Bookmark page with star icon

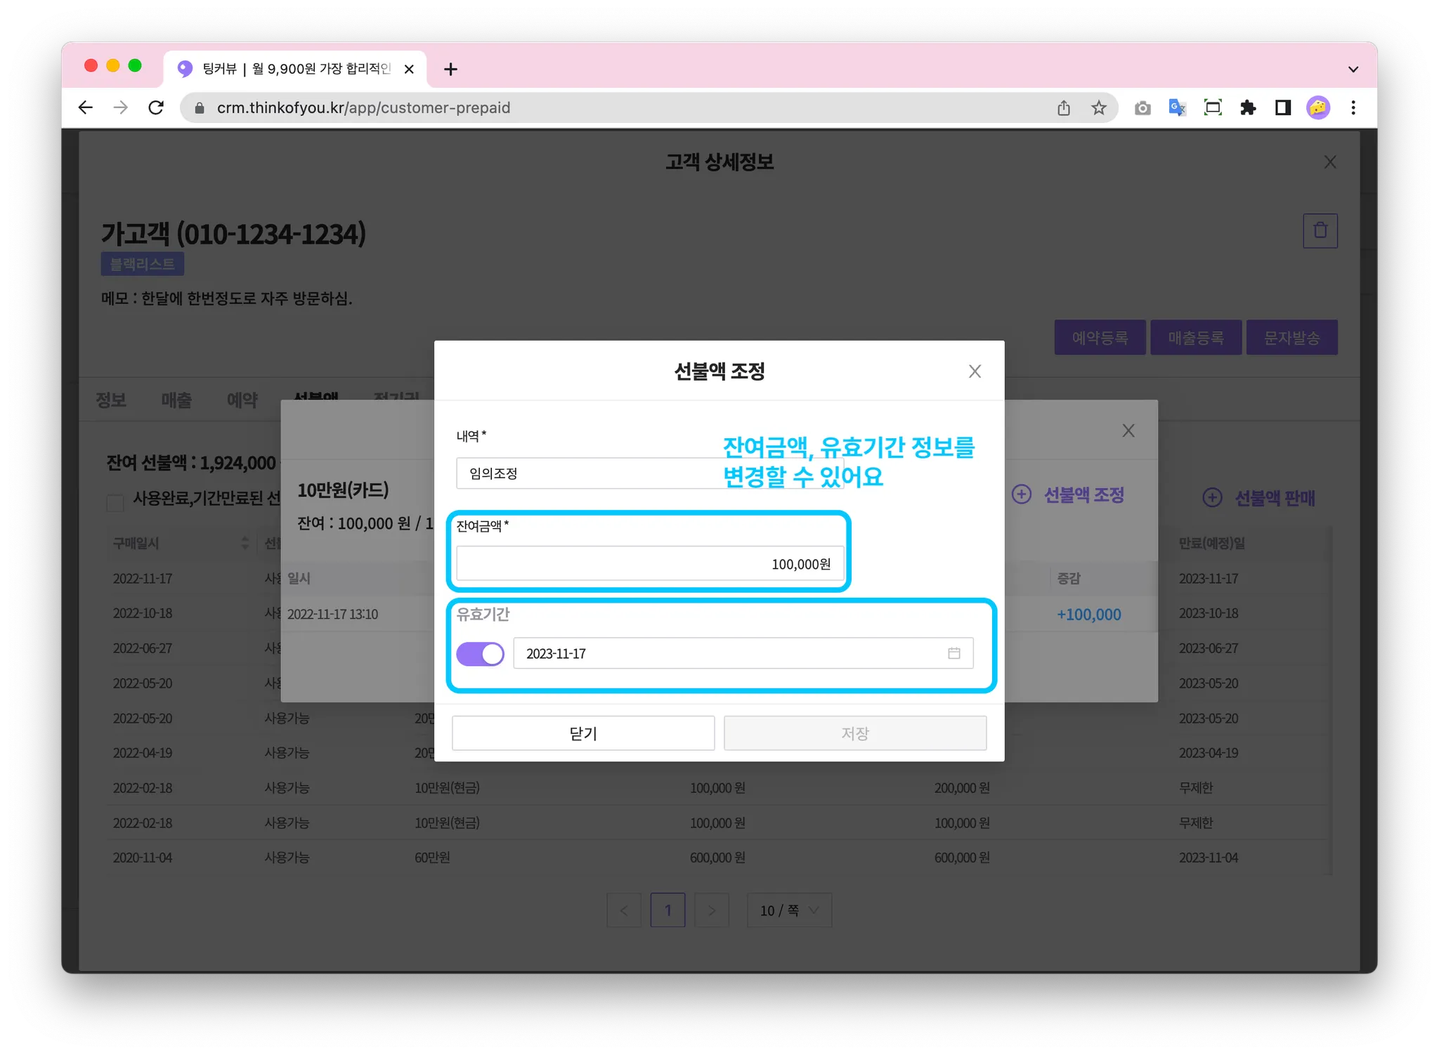(x=1098, y=107)
